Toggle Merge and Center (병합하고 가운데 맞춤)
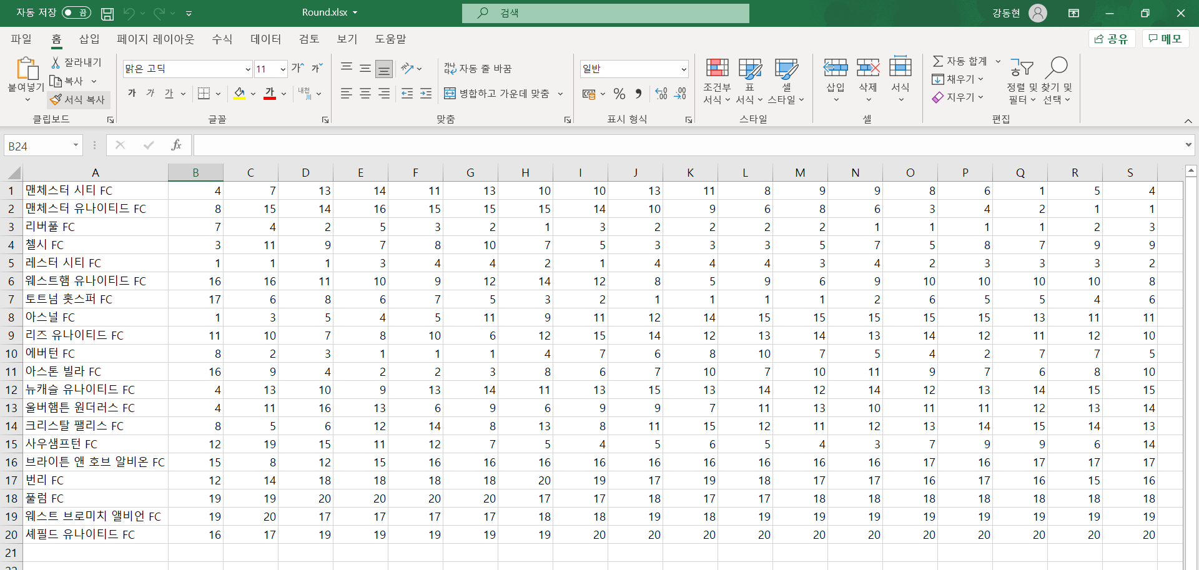 (497, 94)
